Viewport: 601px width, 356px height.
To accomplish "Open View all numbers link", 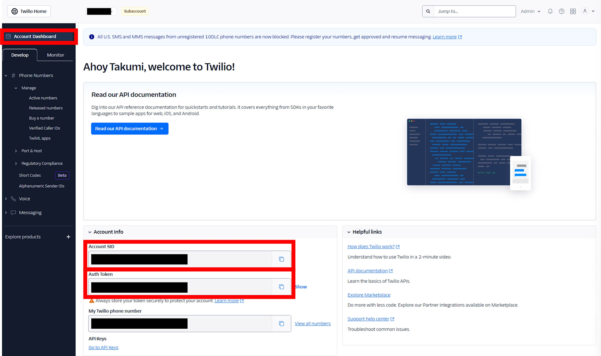I will (x=313, y=324).
